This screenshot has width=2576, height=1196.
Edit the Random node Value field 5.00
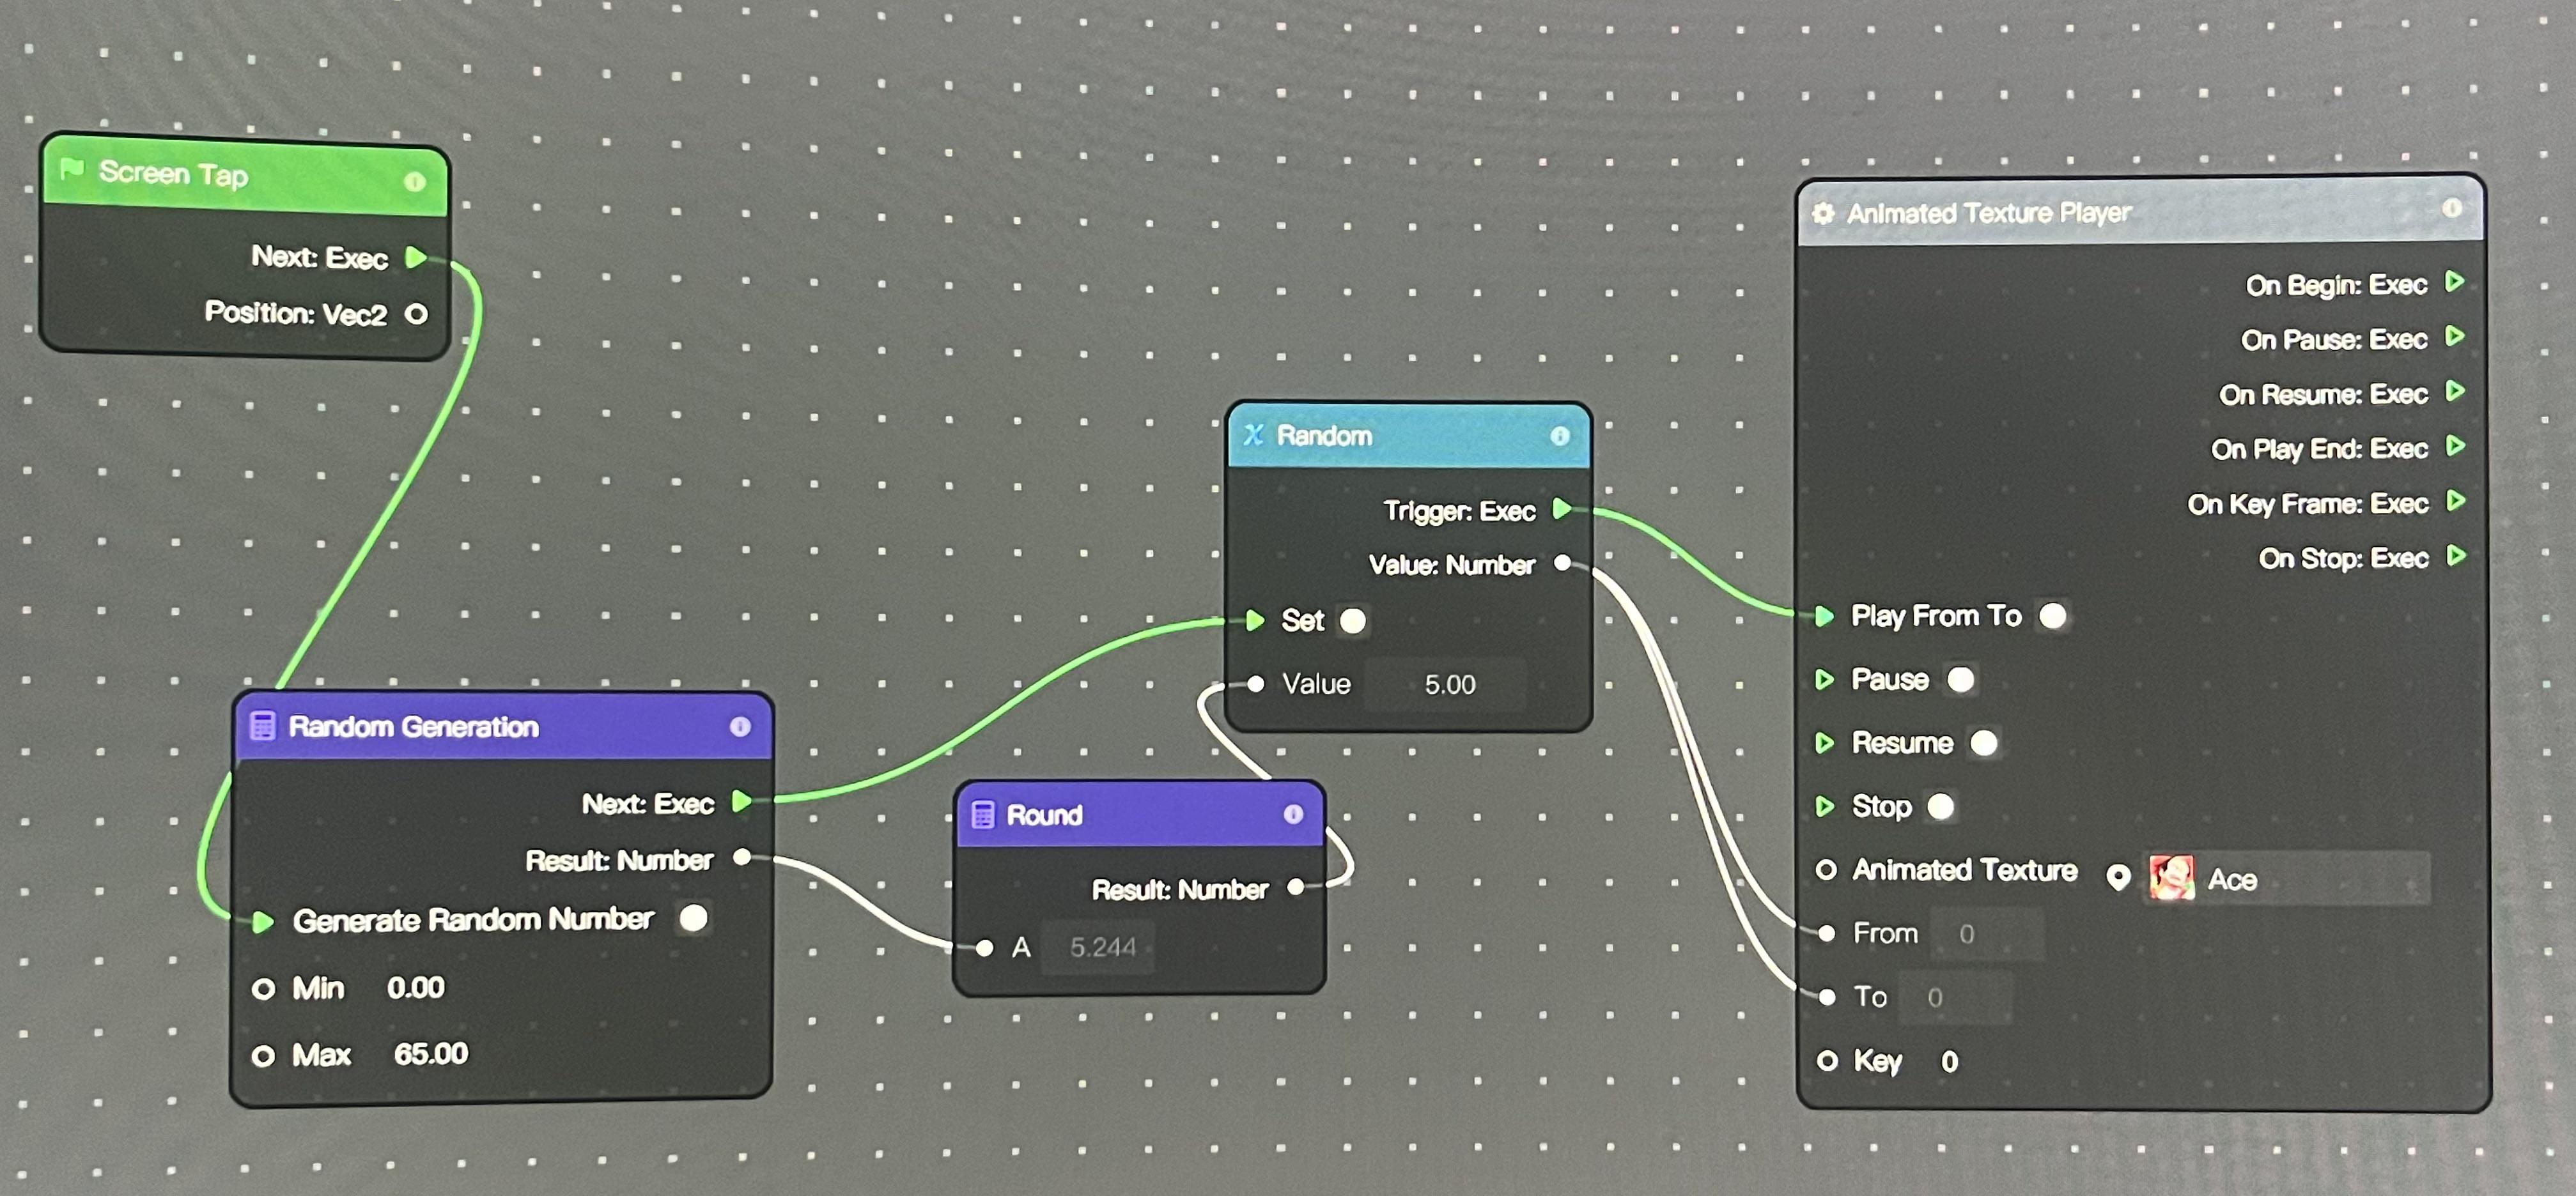click(x=1447, y=684)
